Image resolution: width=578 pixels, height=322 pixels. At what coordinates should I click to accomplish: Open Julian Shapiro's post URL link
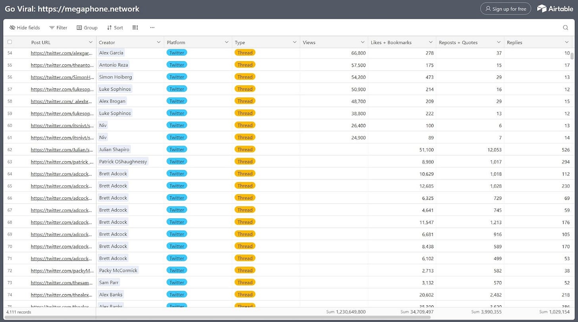click(62, 150)
